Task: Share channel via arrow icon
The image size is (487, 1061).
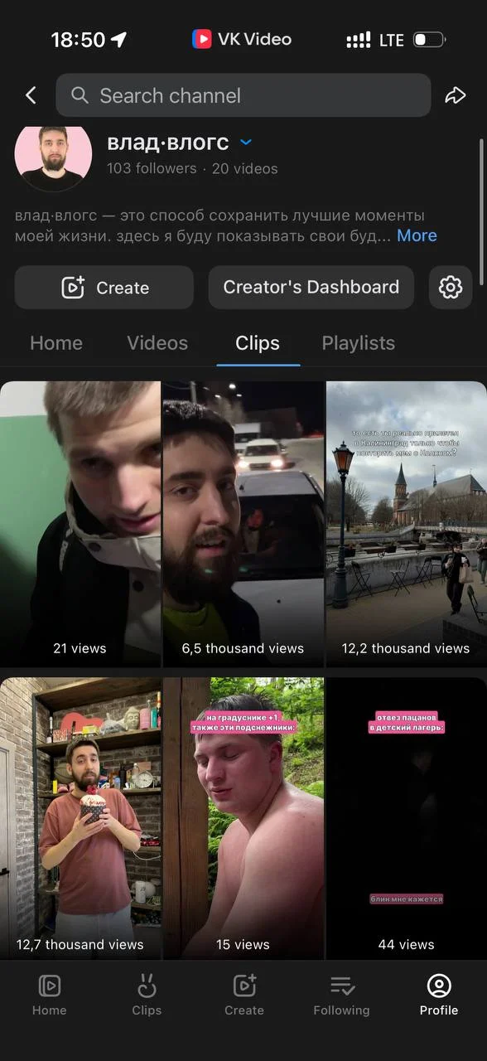Action: [x=456, y=95]
